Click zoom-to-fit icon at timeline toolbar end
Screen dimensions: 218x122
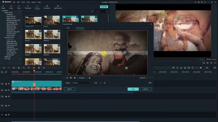coord(215,68)
